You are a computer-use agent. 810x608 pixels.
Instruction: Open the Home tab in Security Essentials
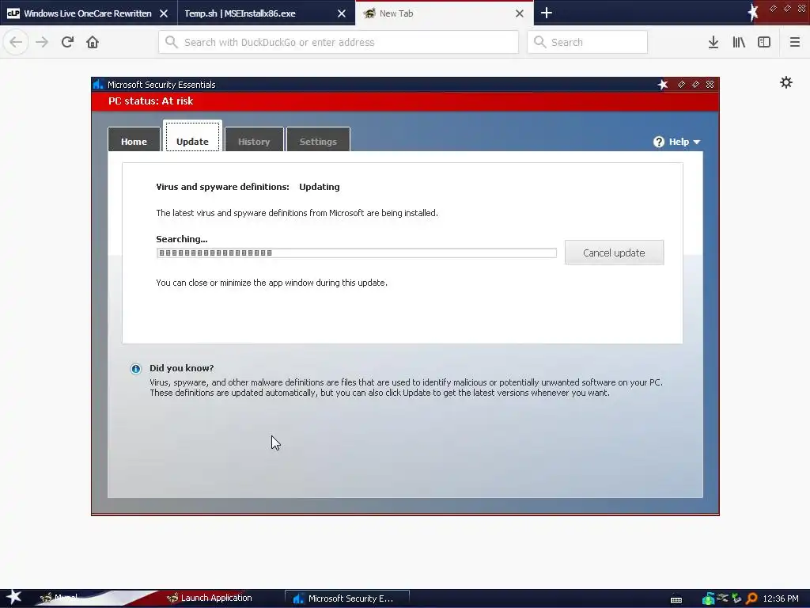tap(134, 139)
